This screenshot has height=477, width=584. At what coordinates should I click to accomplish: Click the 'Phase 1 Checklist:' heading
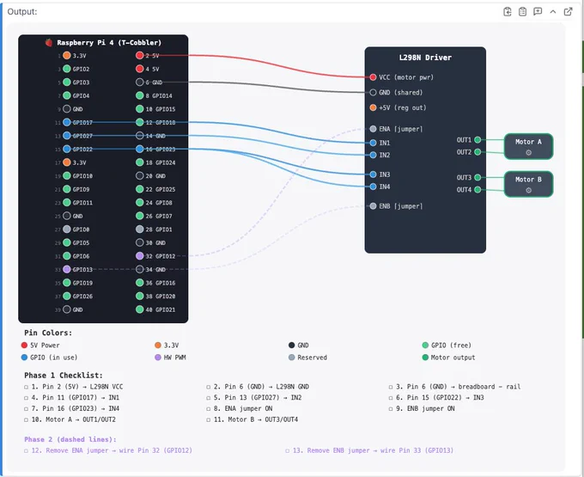64,376
